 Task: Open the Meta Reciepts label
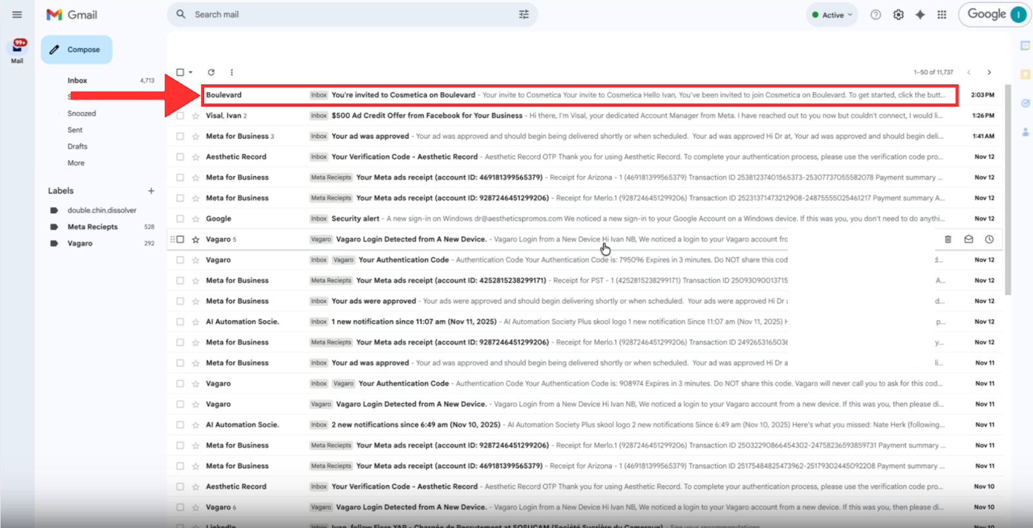92,227
